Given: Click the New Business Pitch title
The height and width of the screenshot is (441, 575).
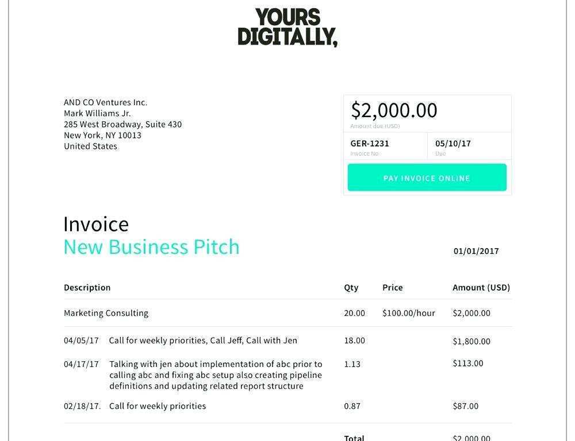Looking at the screenshot, I should [x=151, y=246].
